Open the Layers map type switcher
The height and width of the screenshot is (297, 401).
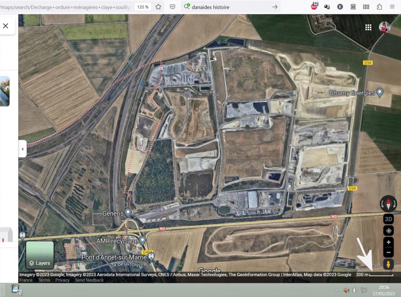40,255
